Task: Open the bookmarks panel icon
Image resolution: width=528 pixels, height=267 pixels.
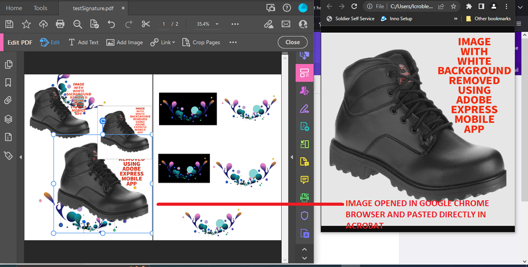Action: (8, 82)
